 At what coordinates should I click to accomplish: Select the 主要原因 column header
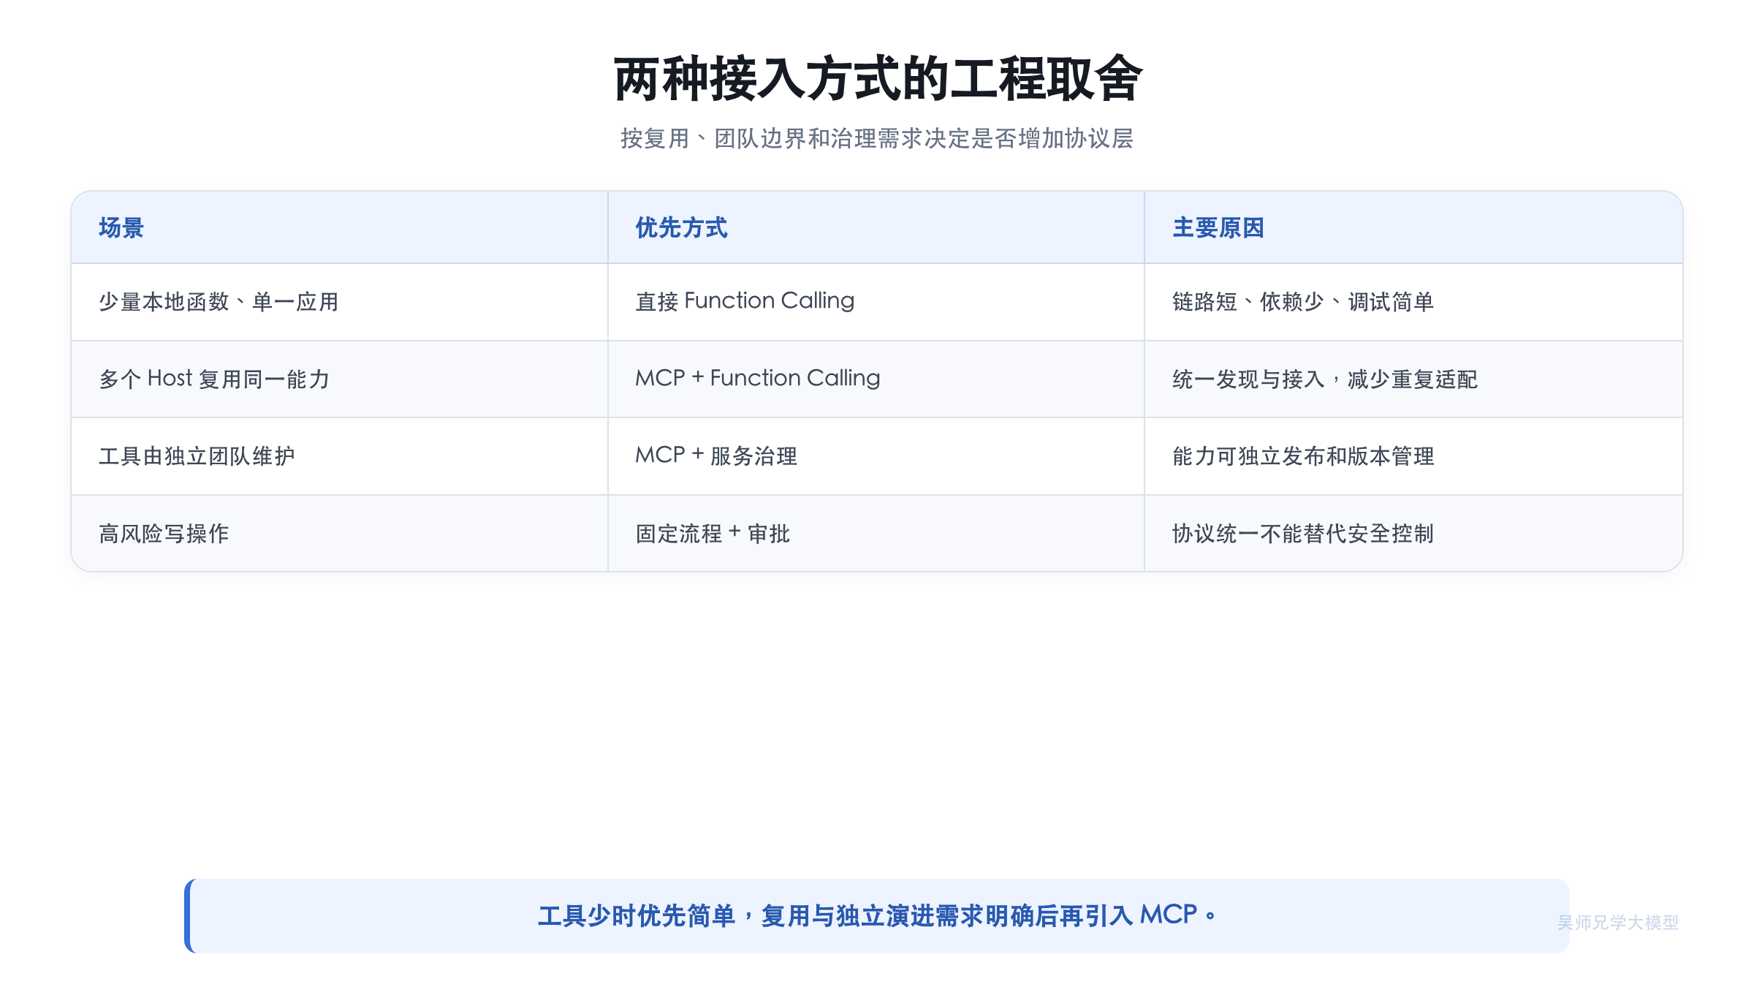(x=1413, y=227)
